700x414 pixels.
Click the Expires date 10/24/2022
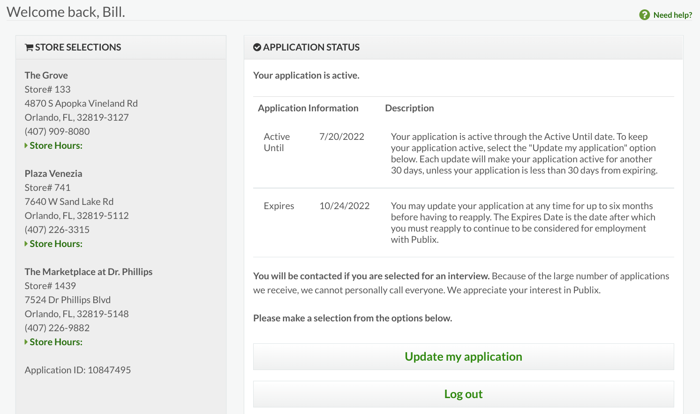pos(345,206)
